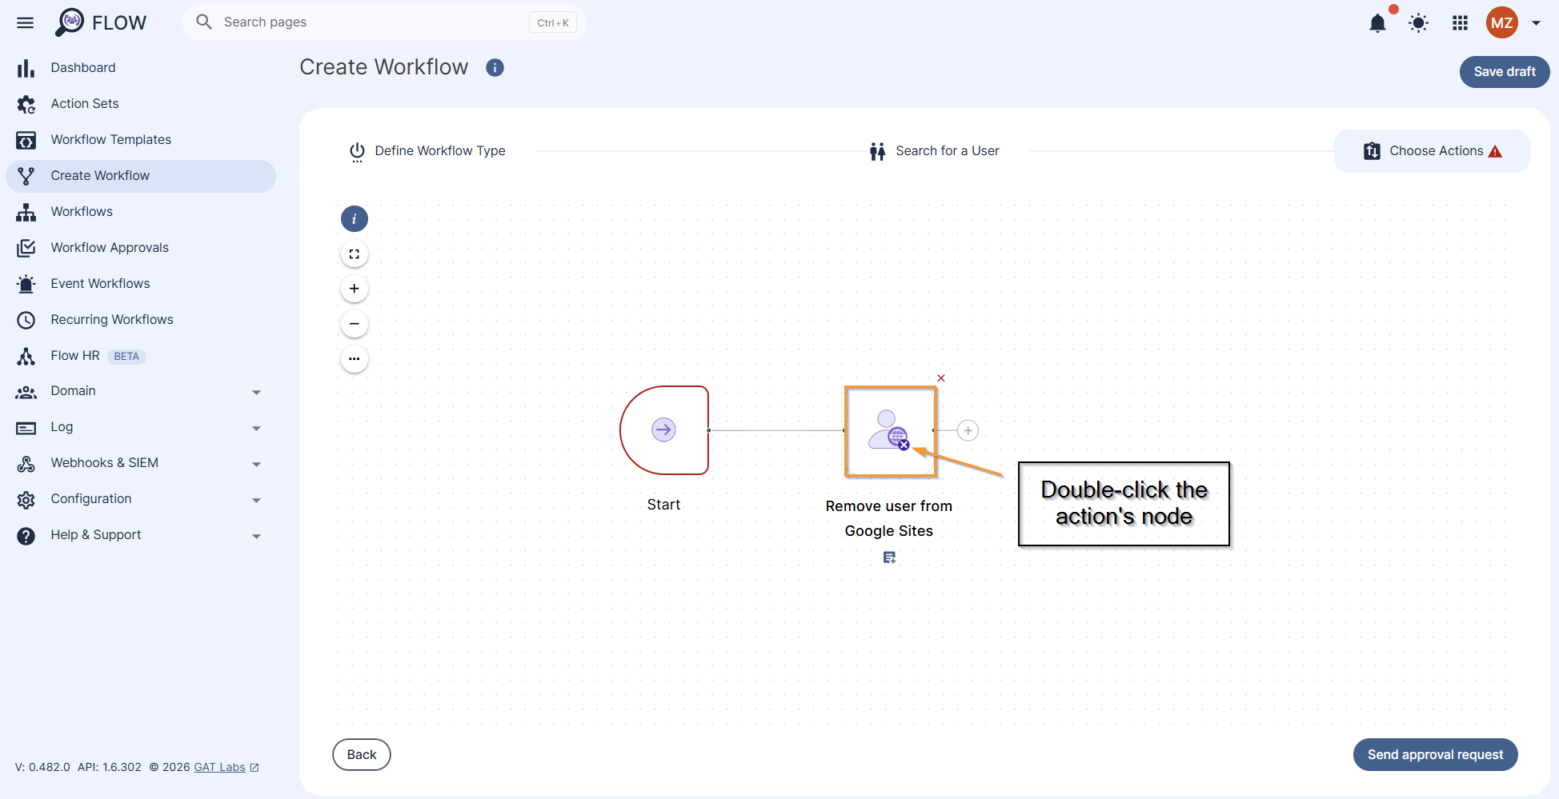Click the Help & Support question icon
Image resolution: width=1559 pixels, height=799 pixels.
(26, 536)
